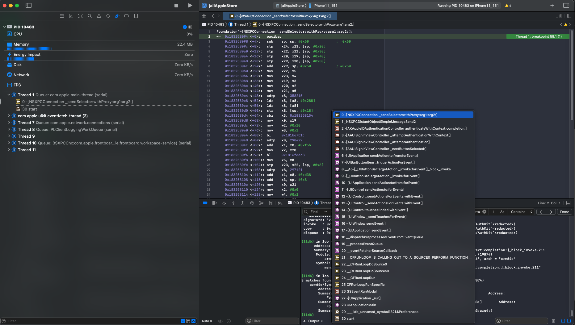
Task: Expand Thread 7 network connections
Action: [9, 123]
